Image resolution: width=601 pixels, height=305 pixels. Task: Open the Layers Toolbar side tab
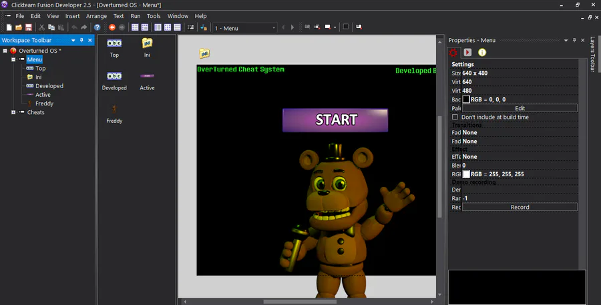tap(592, 54)
